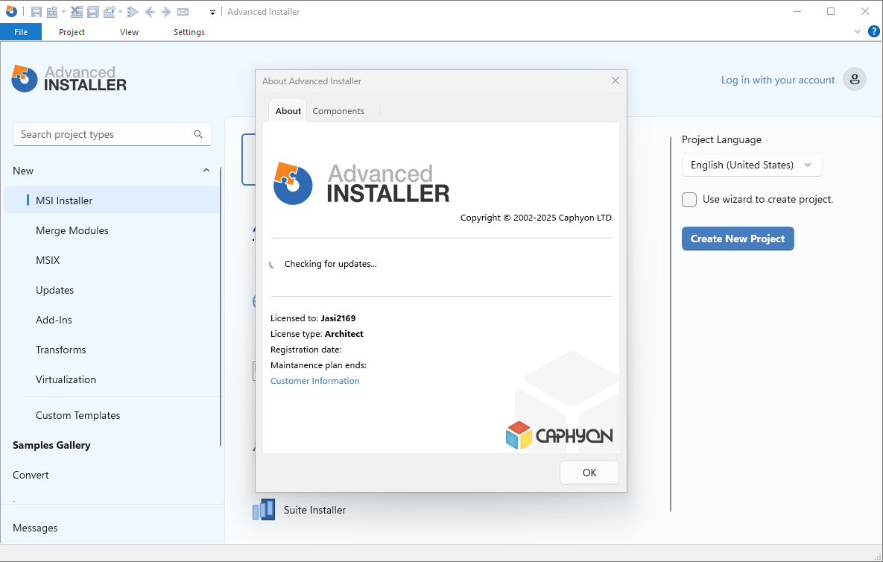The height and width of the screenshot is (562, 883).
Task: Open the Settings ribbon tab
Action: tap(189, 32)
